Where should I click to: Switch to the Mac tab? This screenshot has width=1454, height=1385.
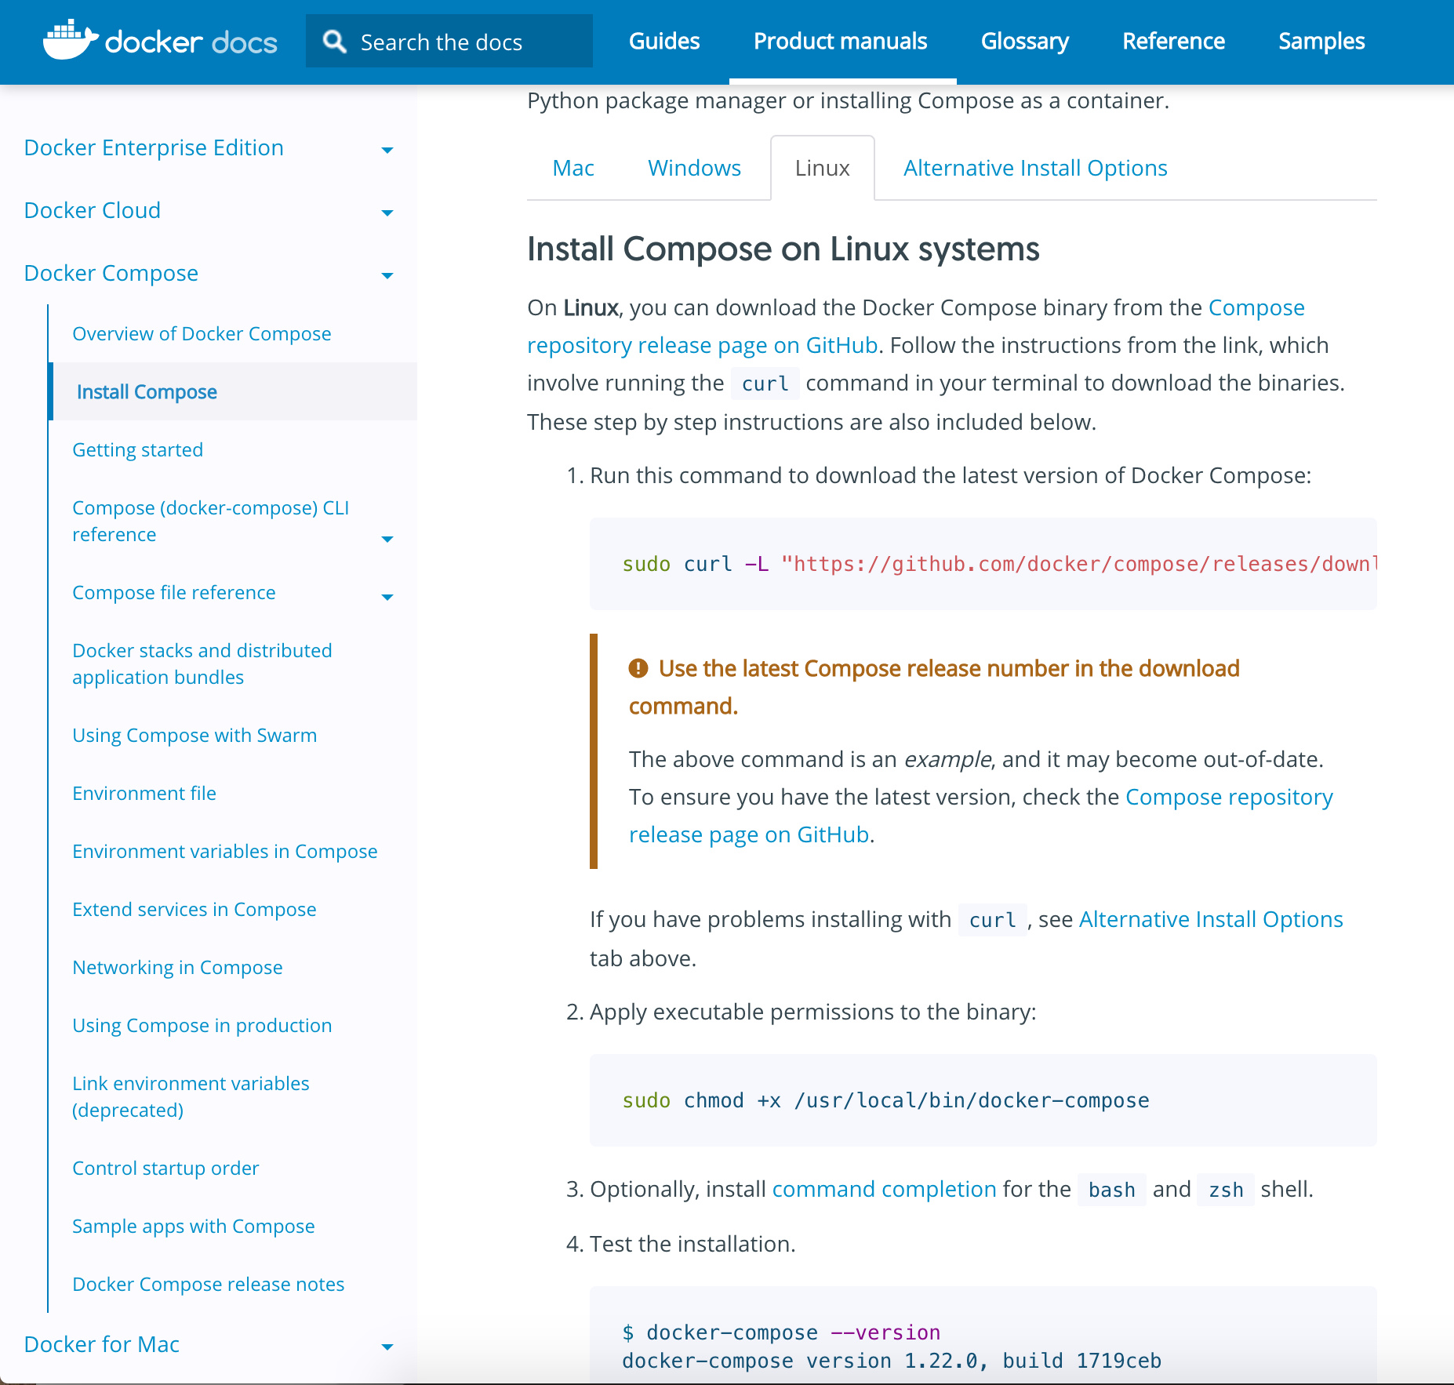click(x=573, y=168)
